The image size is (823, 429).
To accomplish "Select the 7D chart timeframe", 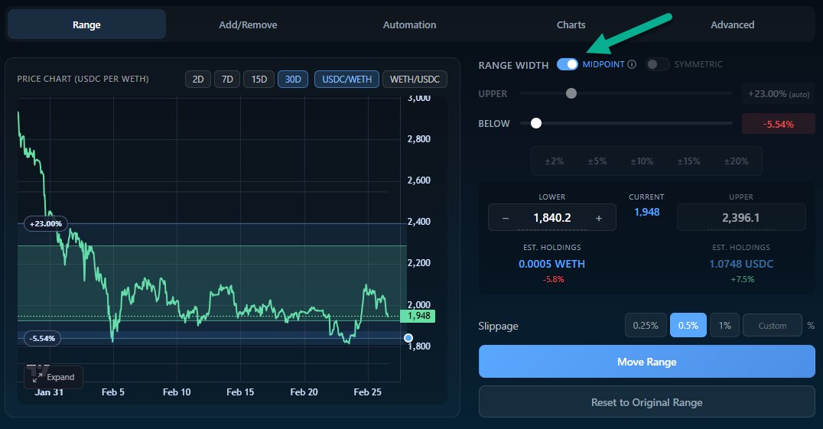I will tap(227, 80).
